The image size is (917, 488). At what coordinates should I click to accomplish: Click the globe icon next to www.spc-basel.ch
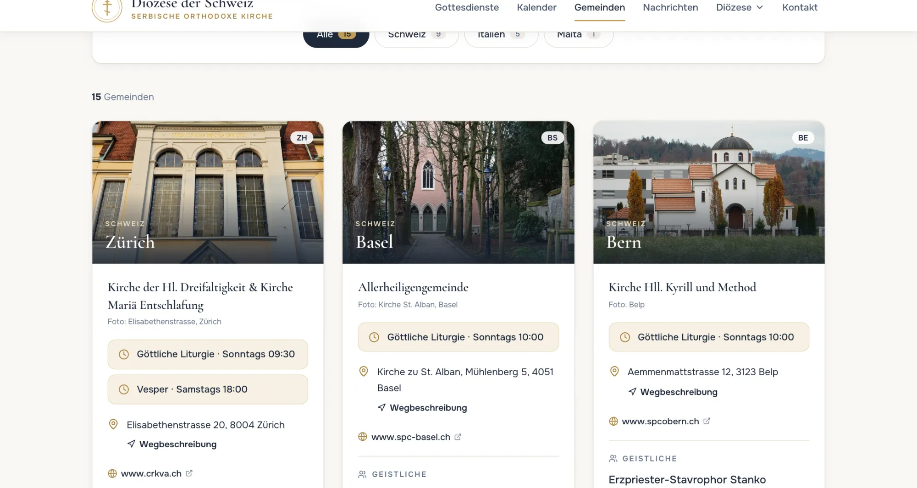pos(363,437)
